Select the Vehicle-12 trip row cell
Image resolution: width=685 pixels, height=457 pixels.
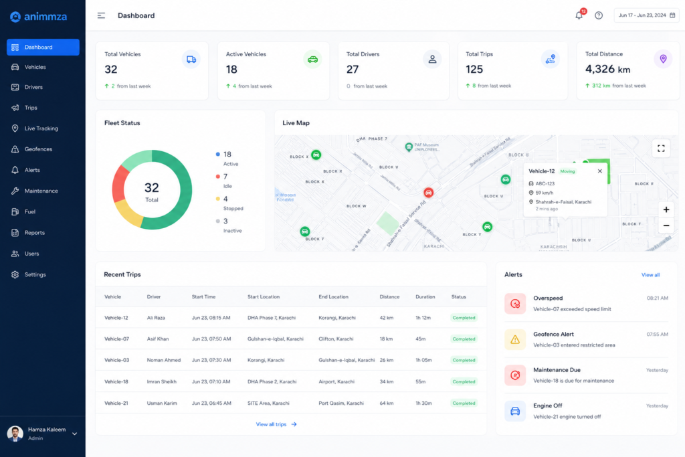(x=116, y=318)
